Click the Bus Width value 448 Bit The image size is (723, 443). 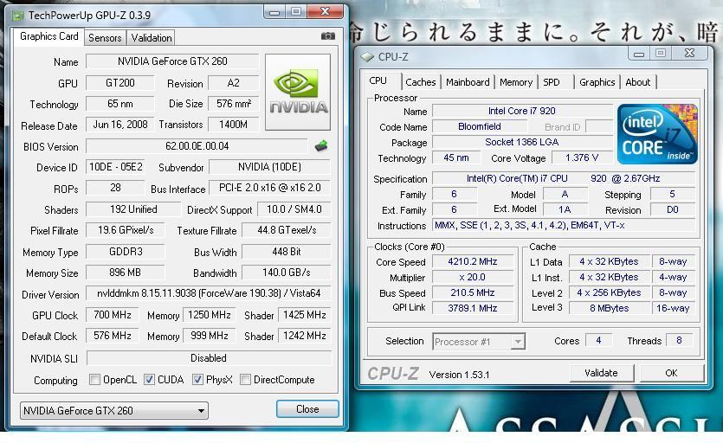pos(287,252)
